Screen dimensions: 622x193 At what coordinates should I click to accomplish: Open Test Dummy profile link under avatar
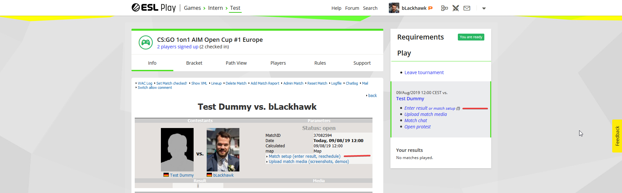point(182,175)
